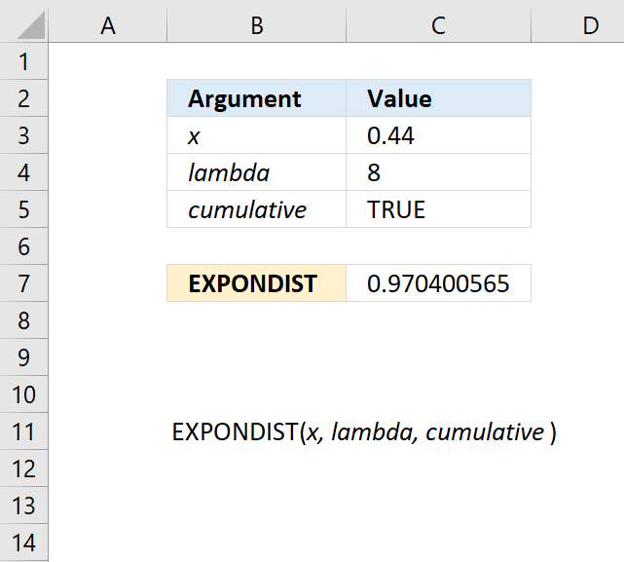The height and width of the screenshot is (562, 624).
Task: Select row 4 header
Action: [24, 172]
